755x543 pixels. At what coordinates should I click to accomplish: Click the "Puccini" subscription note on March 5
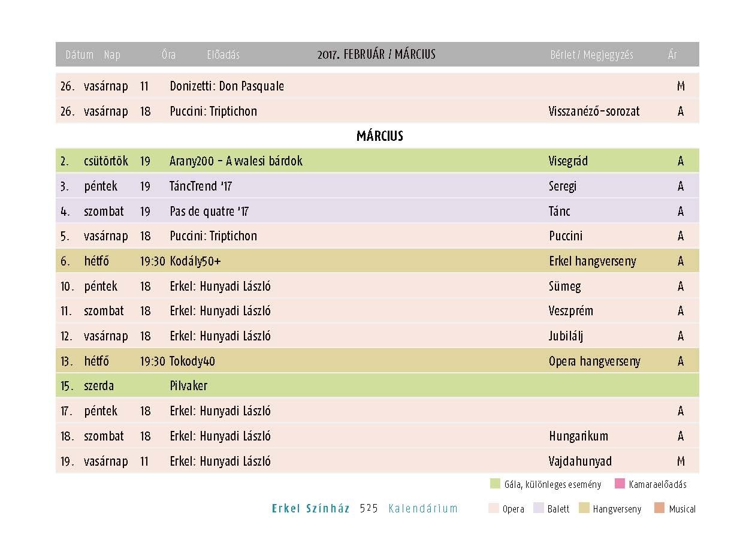(566, 236)
